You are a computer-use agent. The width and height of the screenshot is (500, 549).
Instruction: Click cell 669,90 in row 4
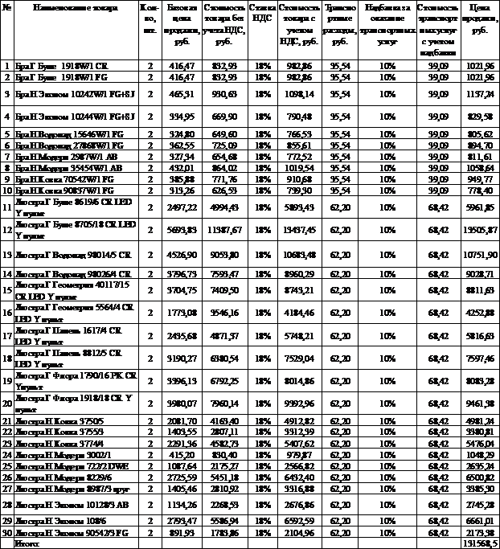click(225, 117)
